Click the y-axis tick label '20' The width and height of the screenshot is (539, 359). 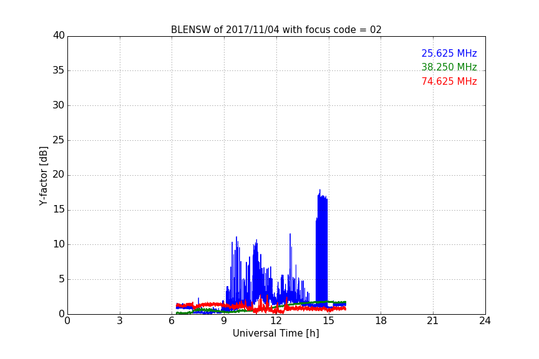pos(59,175)
